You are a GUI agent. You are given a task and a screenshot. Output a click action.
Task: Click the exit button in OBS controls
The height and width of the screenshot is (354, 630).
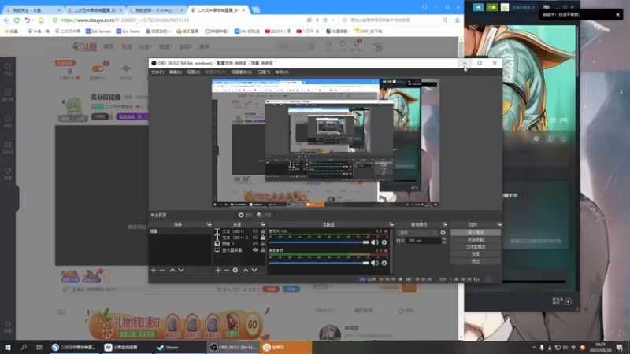[476, 261]
